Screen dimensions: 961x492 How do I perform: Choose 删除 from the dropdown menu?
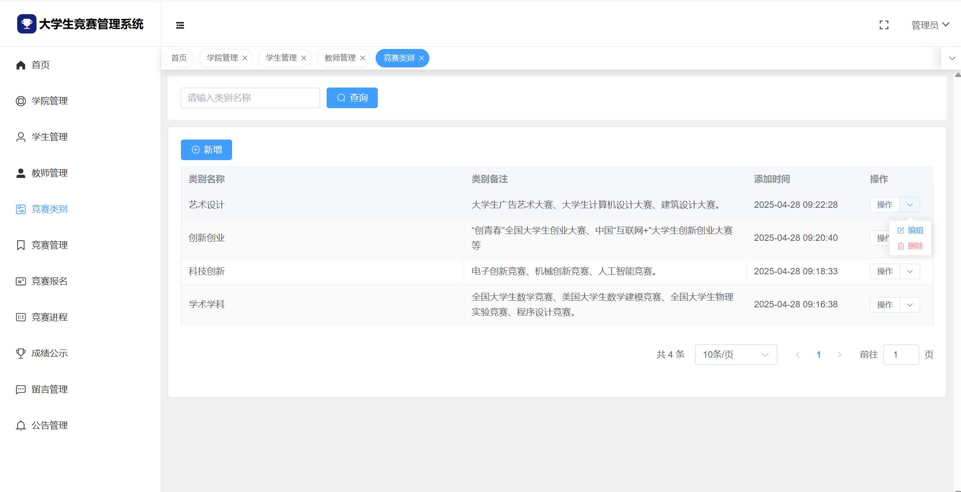(x=910, y=246)
